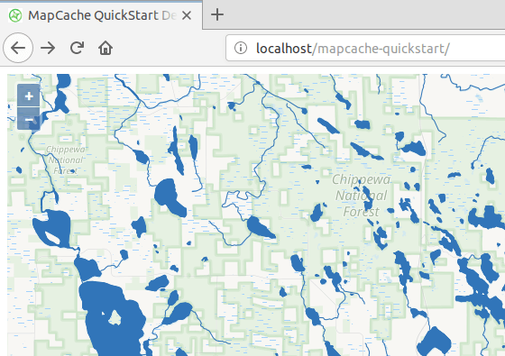Click the small Chippewa National Forest label
Screen dimensions: 505x356
tap(66, 160)
